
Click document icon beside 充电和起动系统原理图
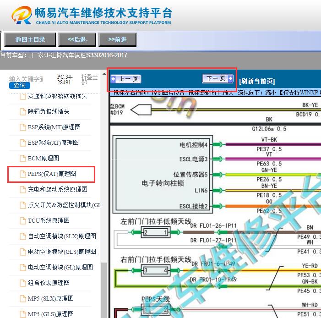pos(23,190)
